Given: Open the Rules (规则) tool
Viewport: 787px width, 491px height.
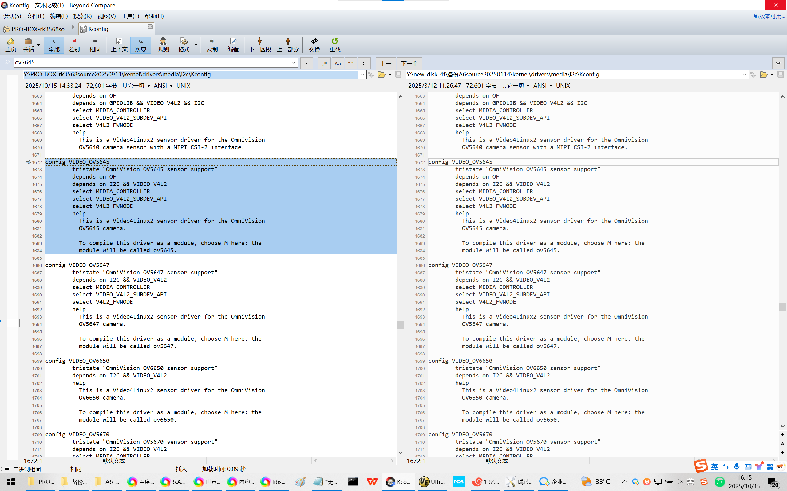Looking at the screenshot, I should click(x=163, y=45).
